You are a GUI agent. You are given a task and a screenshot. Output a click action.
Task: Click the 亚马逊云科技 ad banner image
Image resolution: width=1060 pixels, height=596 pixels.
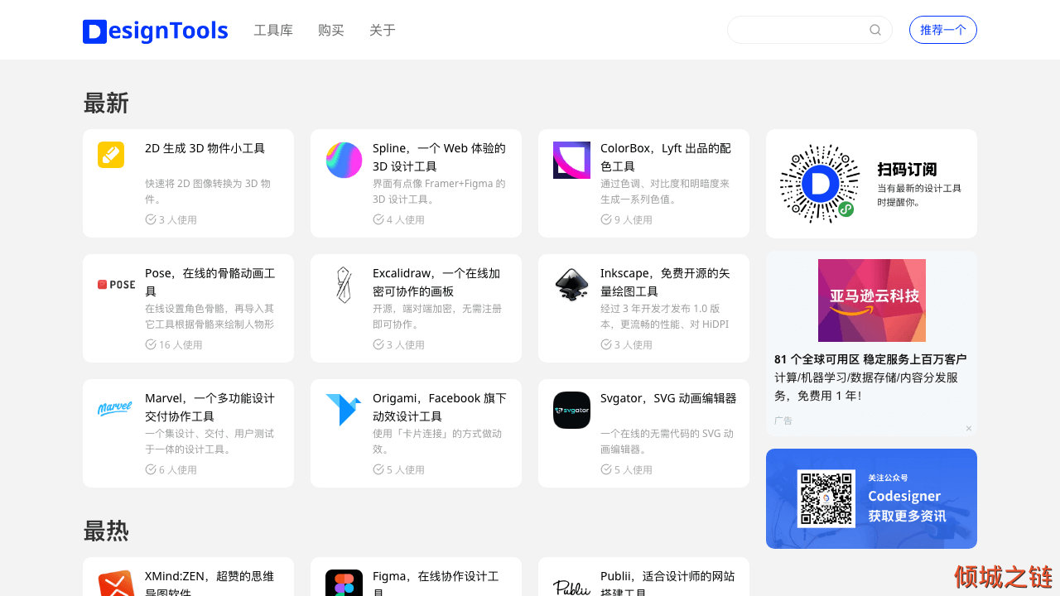pos(872,300)
